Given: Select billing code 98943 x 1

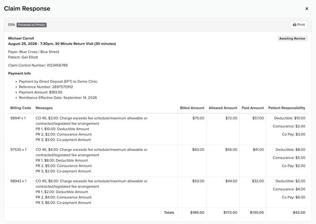Looking at the screenshot, I should [x=18, y=181].
